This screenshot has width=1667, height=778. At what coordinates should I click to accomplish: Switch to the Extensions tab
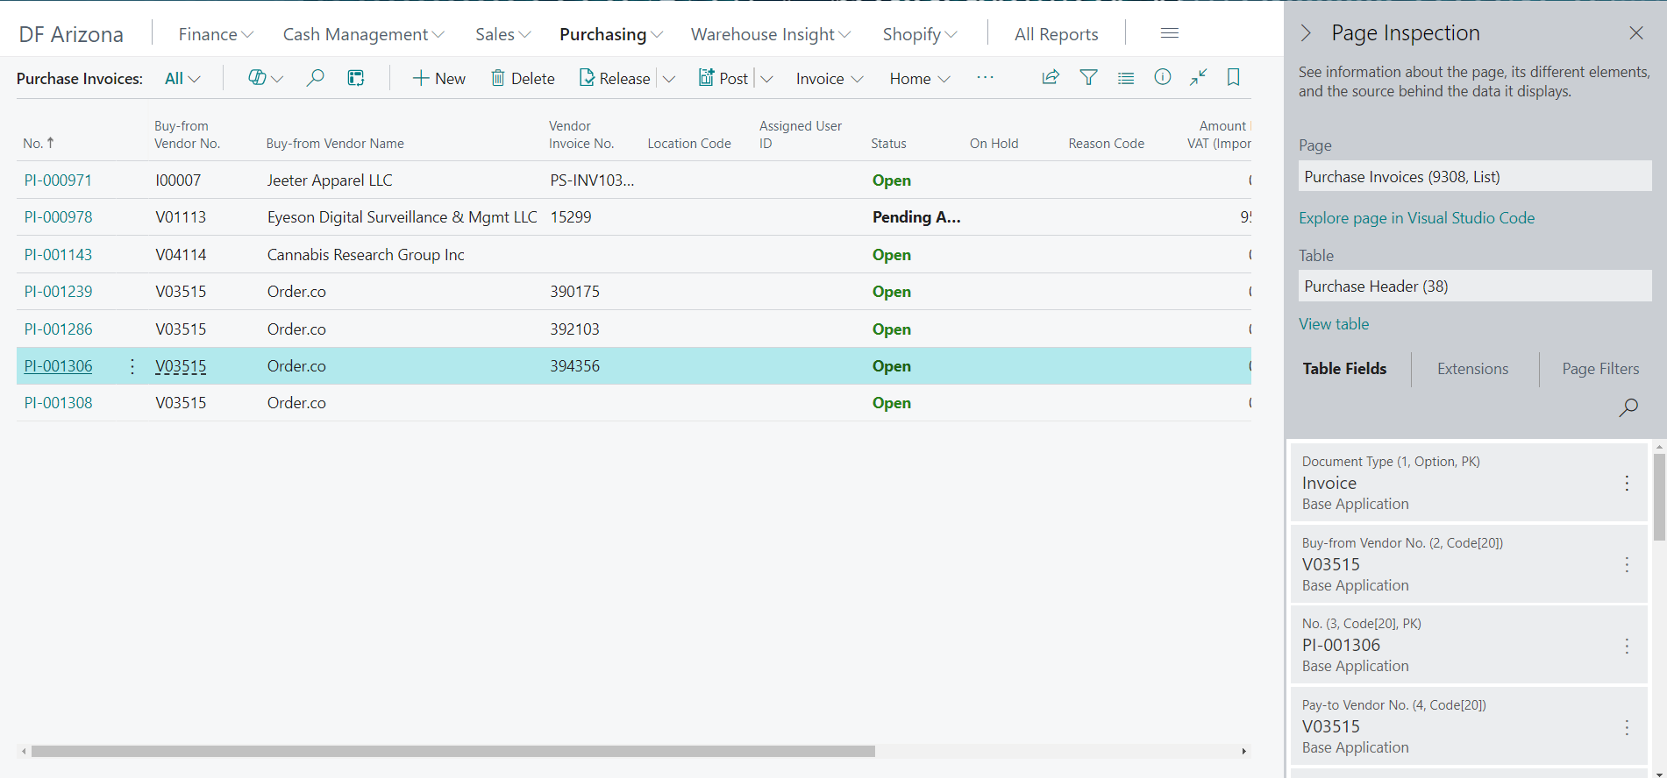pyautogui.click(x=1472, y=369)
